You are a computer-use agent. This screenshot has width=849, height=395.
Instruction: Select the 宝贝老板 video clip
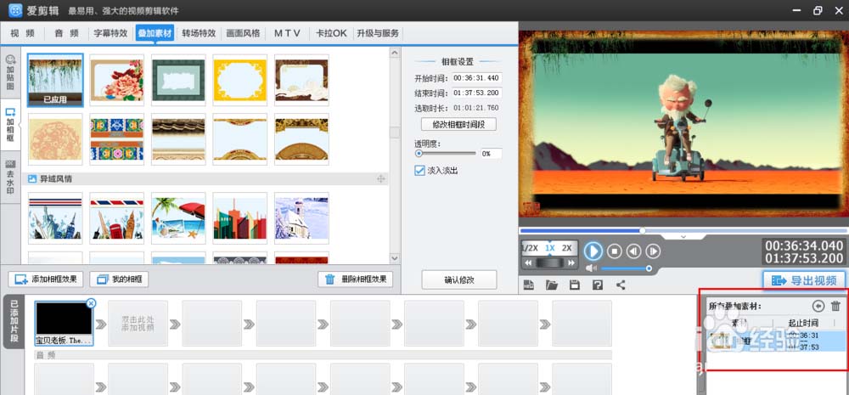point(64,324)
